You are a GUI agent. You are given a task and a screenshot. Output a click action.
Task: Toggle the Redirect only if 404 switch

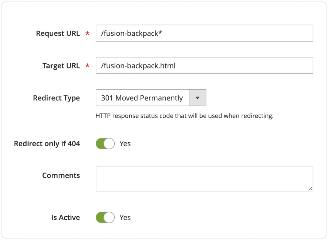[105, 143]
